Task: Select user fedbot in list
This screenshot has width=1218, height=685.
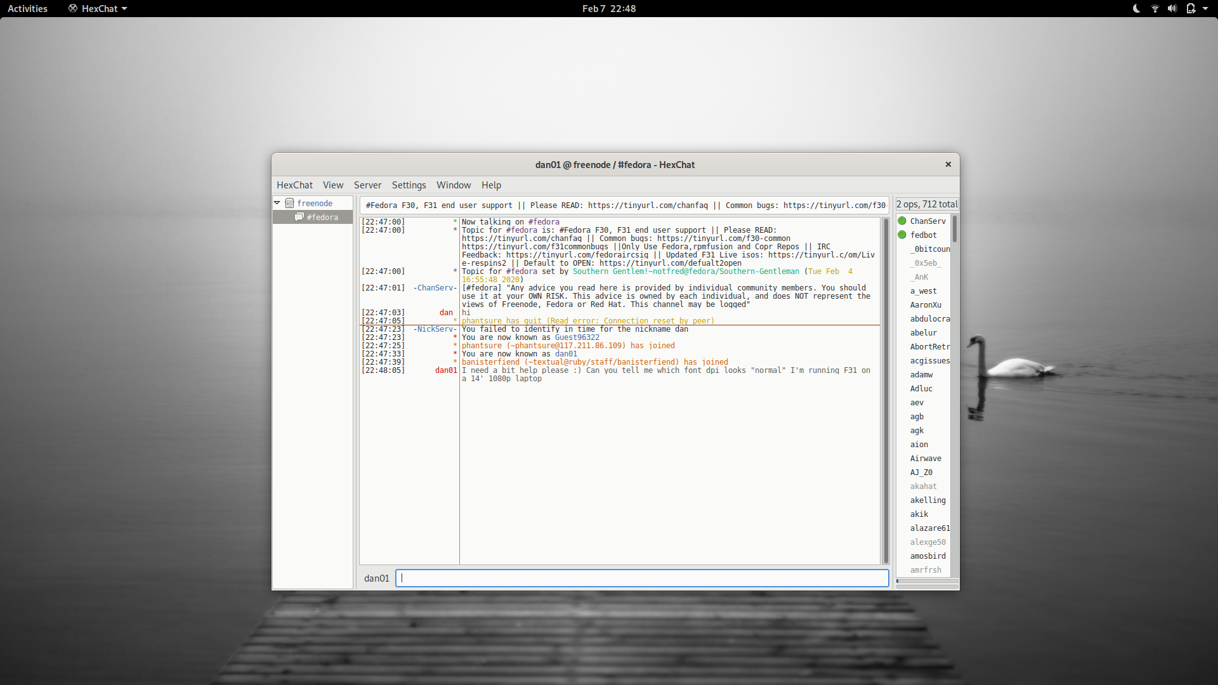Action: (x=923, y=235)
